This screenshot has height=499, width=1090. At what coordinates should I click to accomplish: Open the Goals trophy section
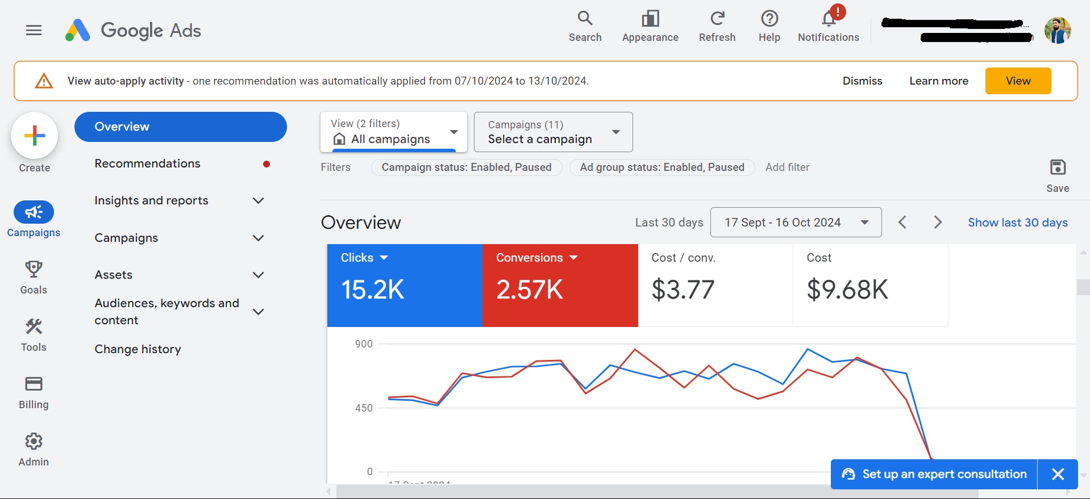pyautogui.click(x=34, y=278)
